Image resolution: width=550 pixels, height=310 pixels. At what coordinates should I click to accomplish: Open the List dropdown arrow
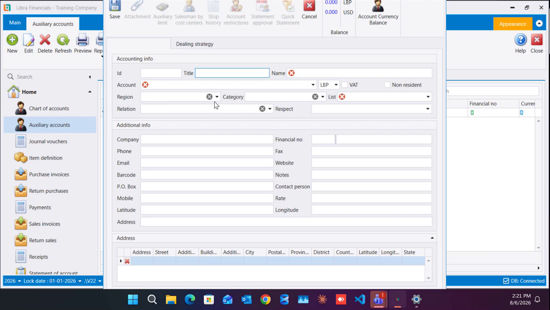(x=428, y=97)
